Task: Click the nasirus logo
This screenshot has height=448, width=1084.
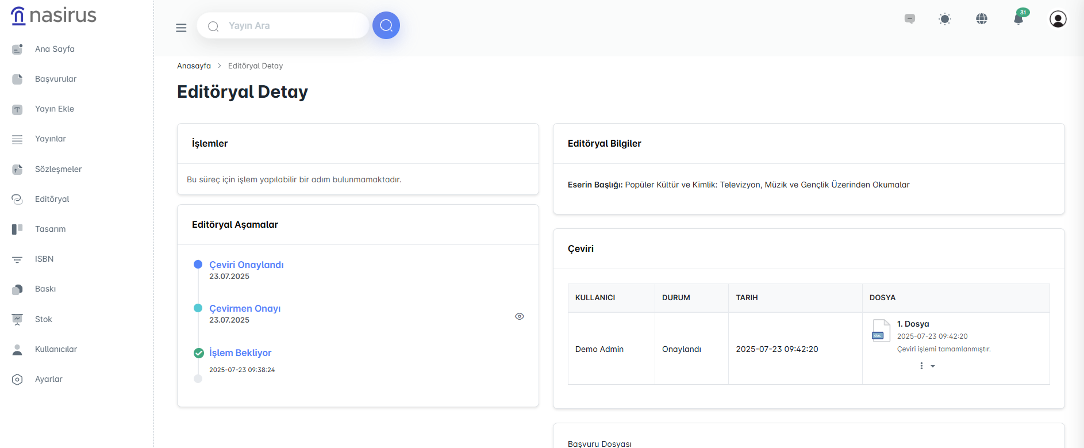Action: [54, 16]
